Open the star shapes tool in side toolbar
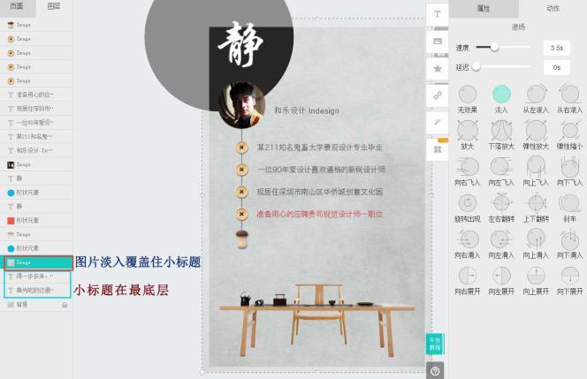Image resolution: width=587 pixels, height=379 pixels. (437, 68)
